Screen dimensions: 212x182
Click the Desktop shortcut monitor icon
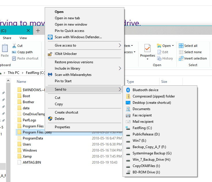(128, 103)
